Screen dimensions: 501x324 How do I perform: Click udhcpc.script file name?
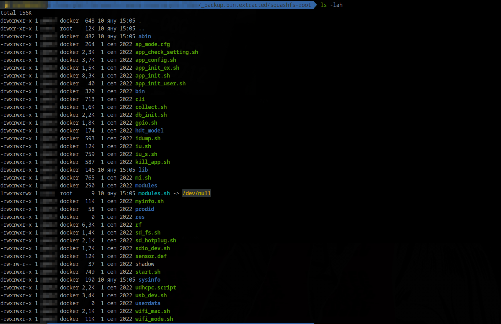[x=156, y=288]
